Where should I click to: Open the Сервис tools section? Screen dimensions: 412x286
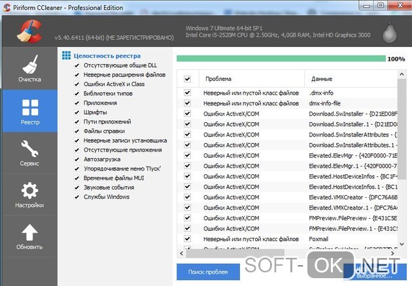(x=29, y=153)
